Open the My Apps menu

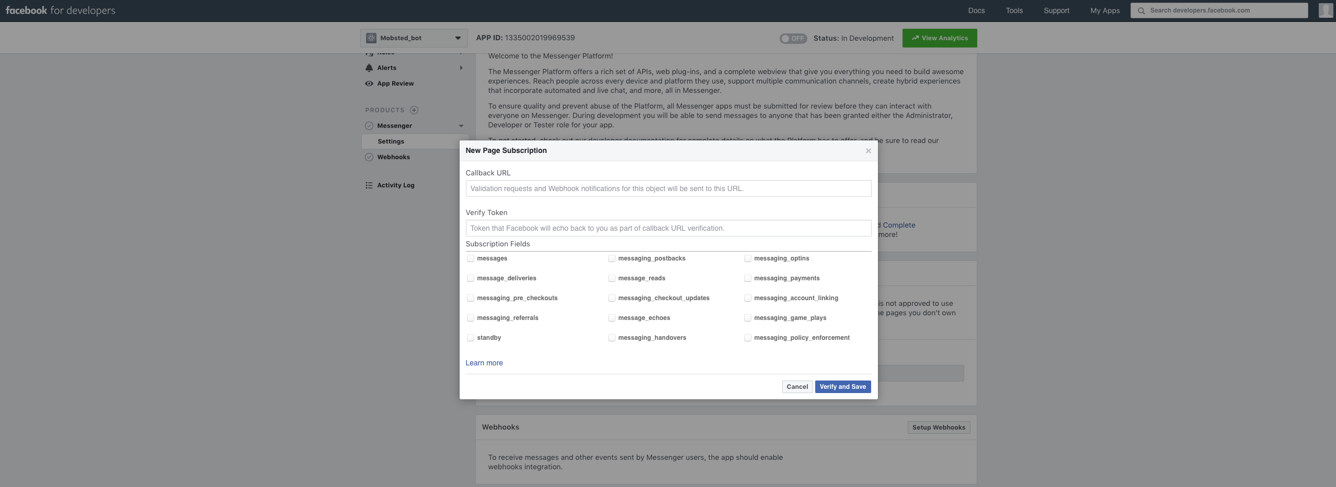(x=1105, y=10)
